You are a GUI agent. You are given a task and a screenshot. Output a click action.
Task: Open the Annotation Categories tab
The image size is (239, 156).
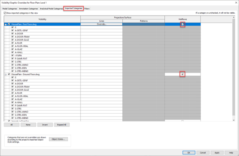28,9
